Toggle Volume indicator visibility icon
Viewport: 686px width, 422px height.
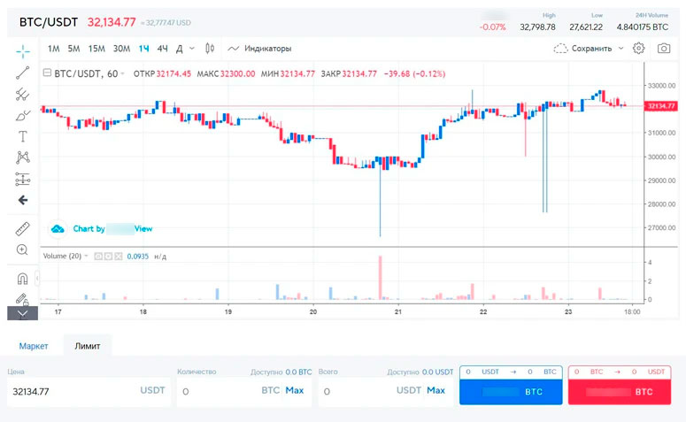[98, 257]
